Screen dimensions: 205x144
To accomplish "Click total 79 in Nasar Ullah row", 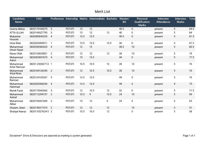I will tap(191, 54).
